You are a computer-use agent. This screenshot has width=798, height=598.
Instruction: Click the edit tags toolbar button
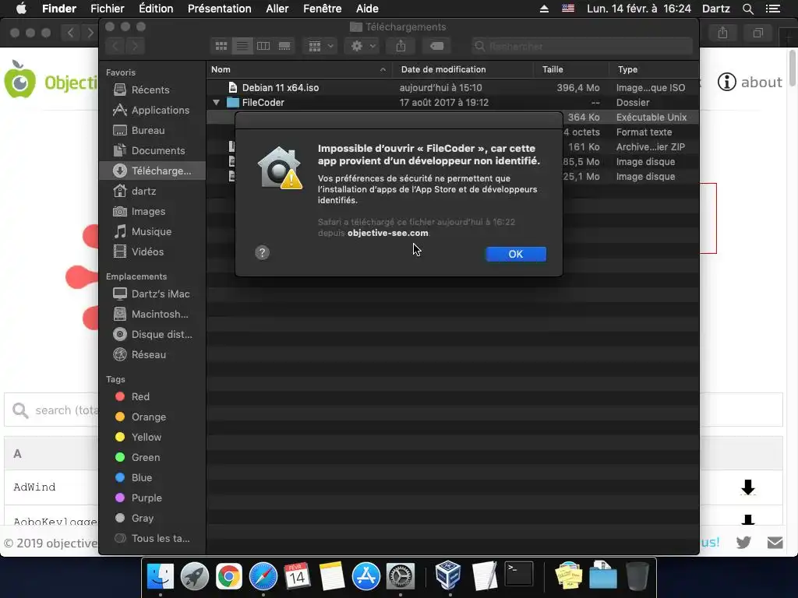coord(436,46)
